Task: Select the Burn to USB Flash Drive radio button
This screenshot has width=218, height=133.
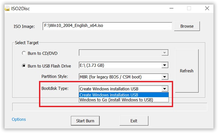Action: pyautogui.click(x=24, y=66)
